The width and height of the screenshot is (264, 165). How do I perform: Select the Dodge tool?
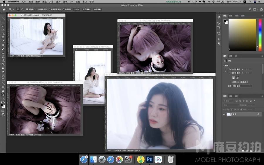click(x=3, y=72)
